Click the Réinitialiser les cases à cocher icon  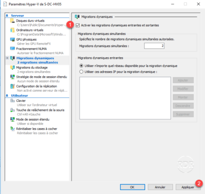pos(13,129)
